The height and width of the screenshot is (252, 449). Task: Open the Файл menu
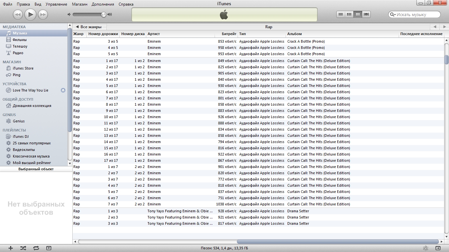pyautogui.click(x=8, y=4)
